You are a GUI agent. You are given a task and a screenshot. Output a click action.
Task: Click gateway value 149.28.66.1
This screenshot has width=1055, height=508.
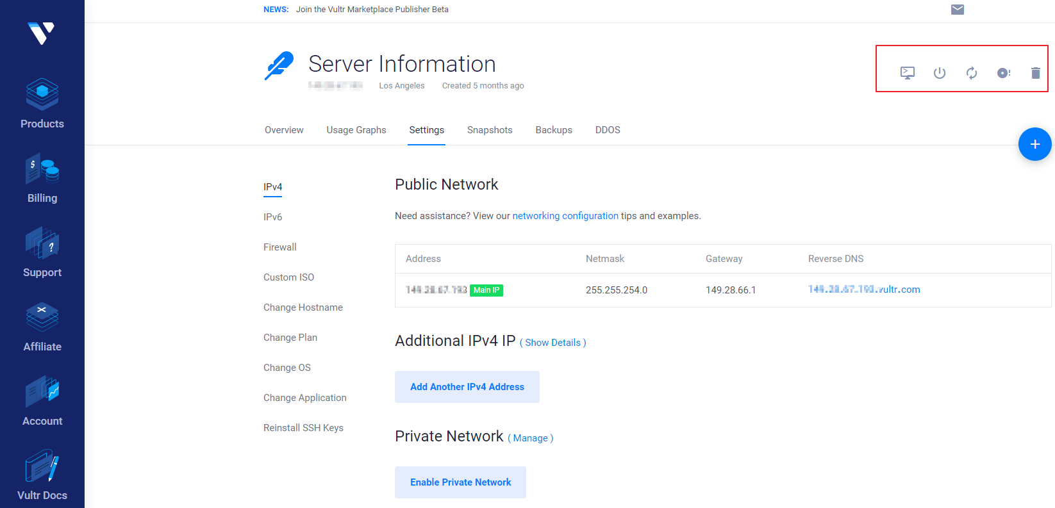point(731,290)
